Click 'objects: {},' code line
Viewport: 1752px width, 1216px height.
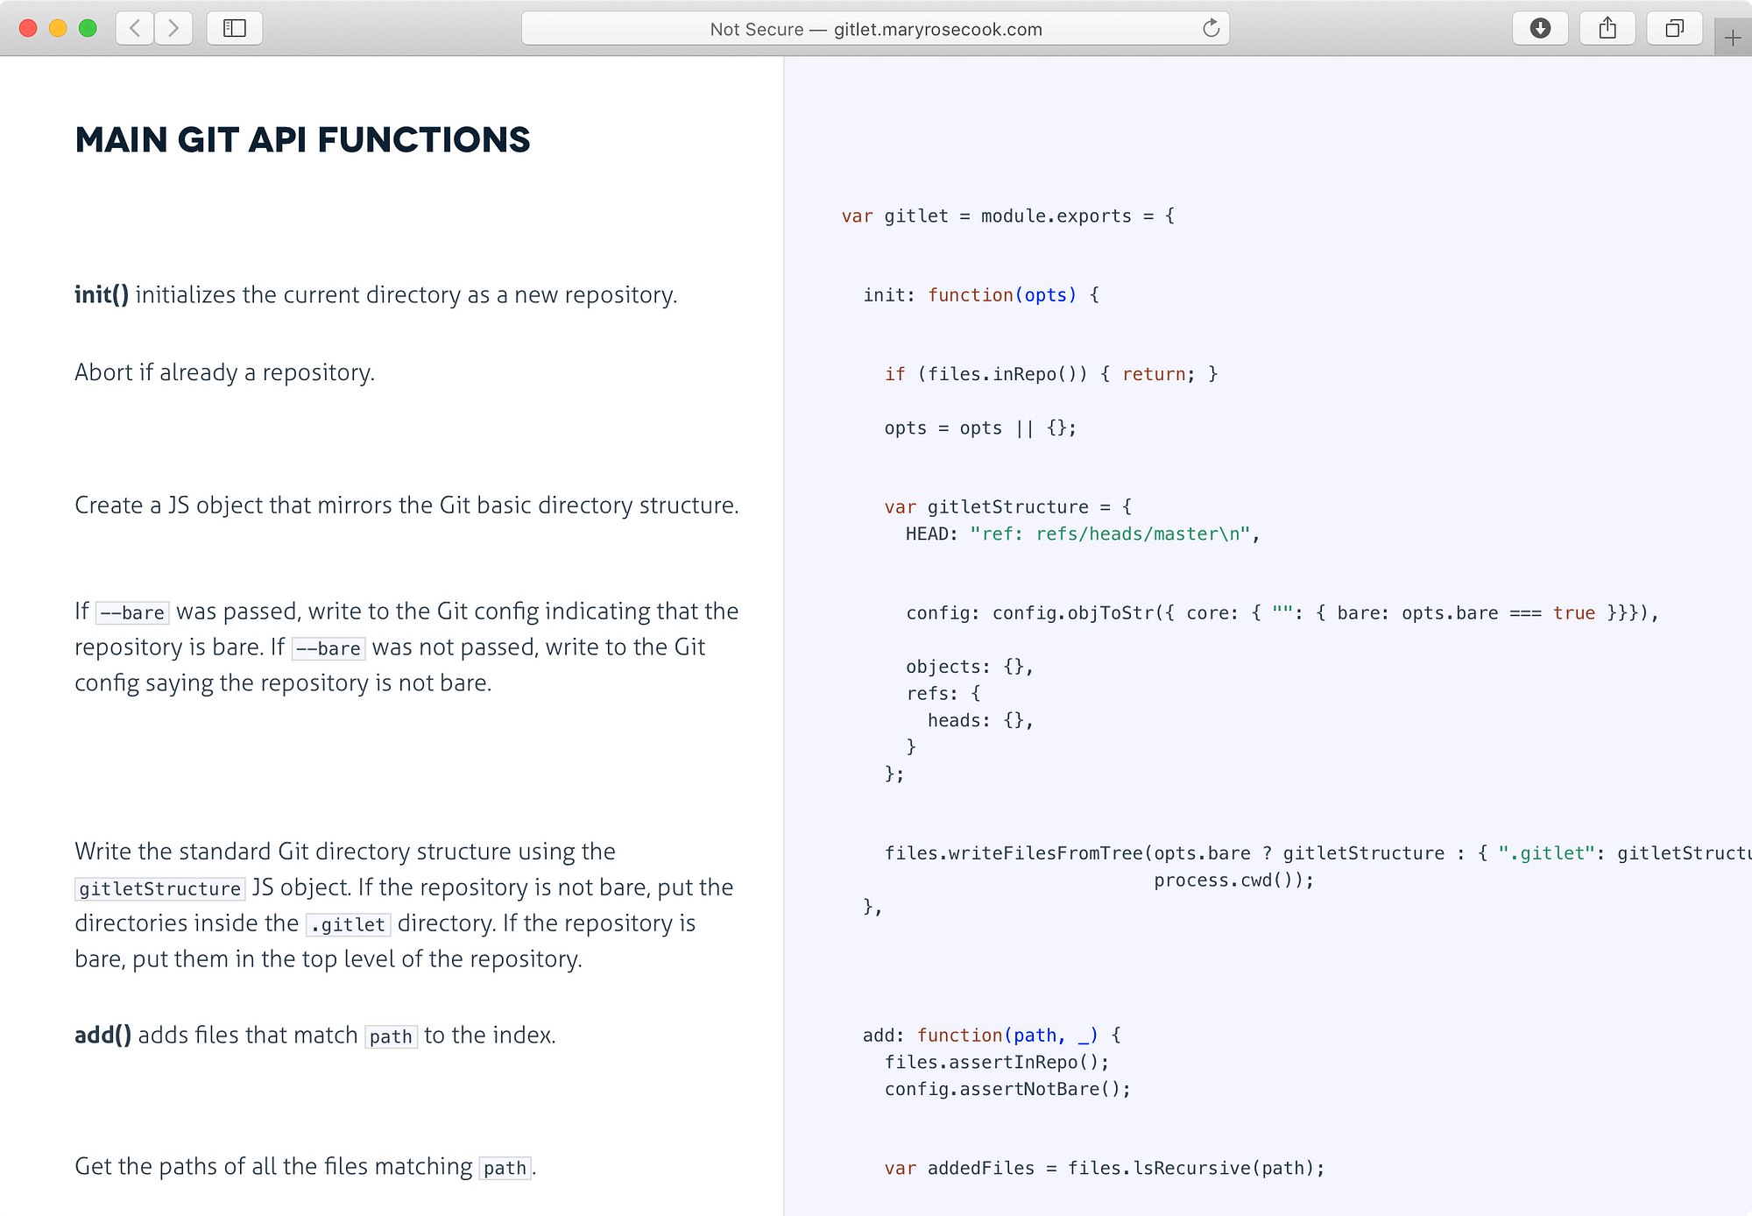coord(970,667)
